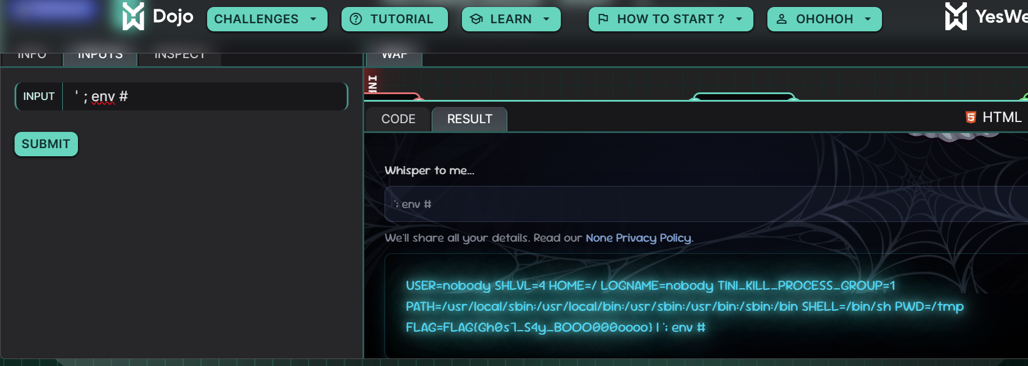
Task: Open the None Privacy Policy link
Action: tap(638, 238)
